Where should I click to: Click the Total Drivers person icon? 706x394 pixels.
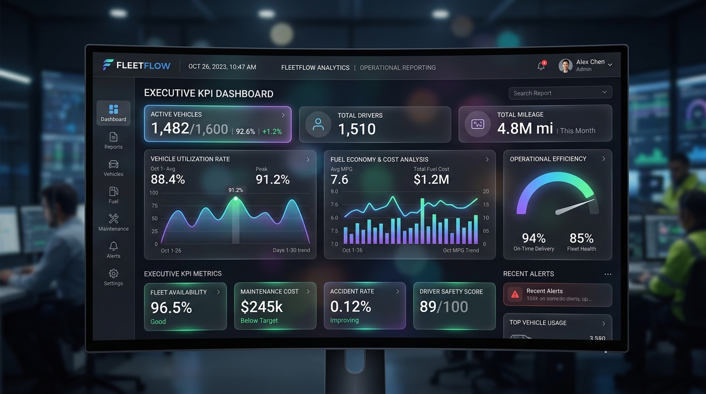pyautogui.click(x=318, y=124)
